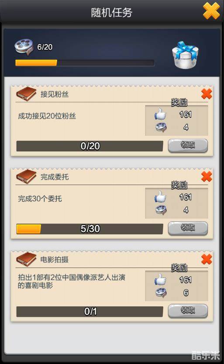Dismiss the 接见粉丝 task with red X
The width and height of the screenshot is (224, 364).
click(207, 94)
